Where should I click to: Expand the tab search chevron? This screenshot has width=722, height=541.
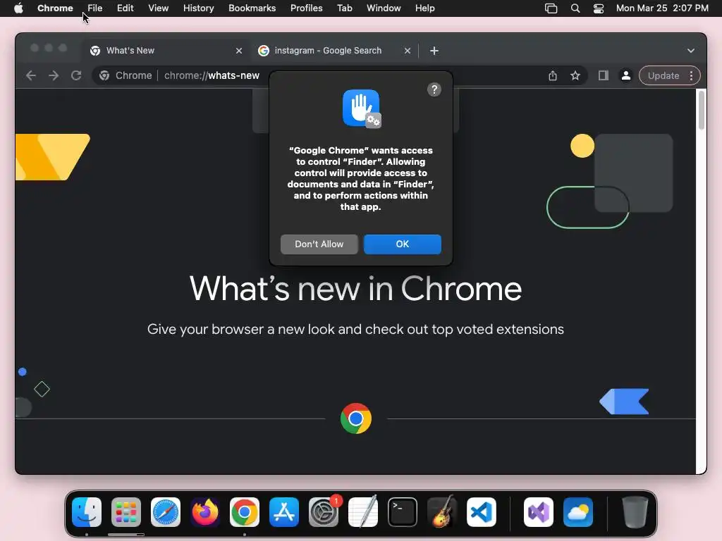[x=691, y=51]
